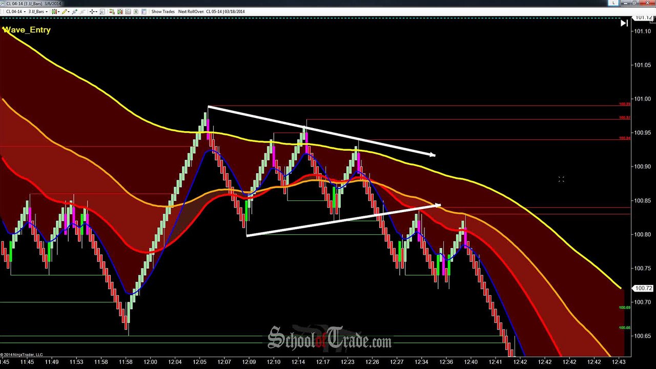Click the current price marker 100.72
Screen dimensions: 656x369
(x=644, y=289)
